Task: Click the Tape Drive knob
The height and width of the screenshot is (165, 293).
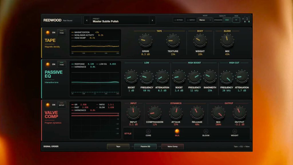Action: 145,41
